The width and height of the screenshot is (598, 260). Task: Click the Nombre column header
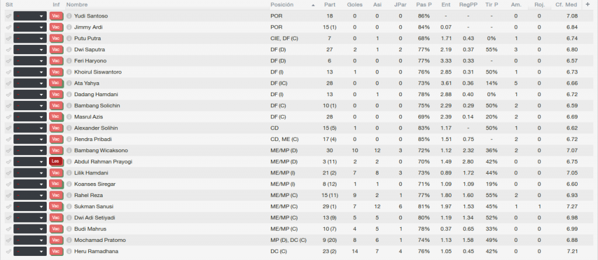click(77, 5)
